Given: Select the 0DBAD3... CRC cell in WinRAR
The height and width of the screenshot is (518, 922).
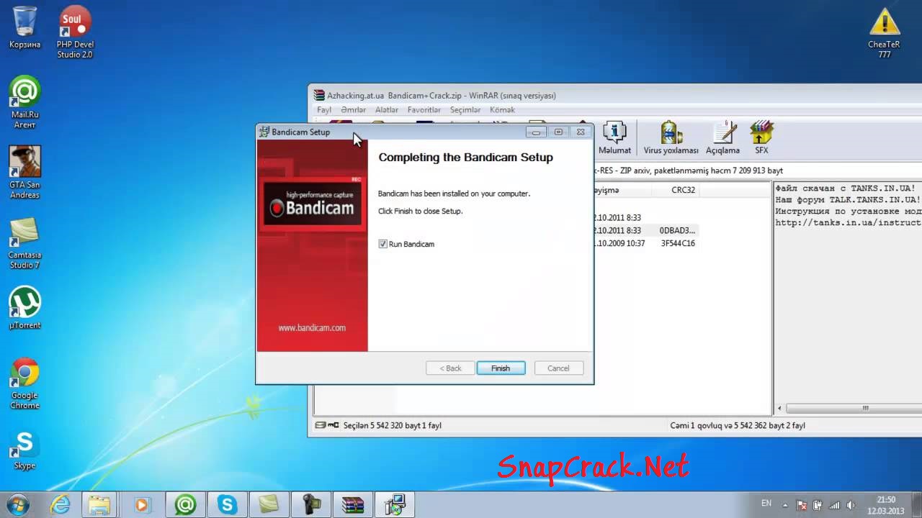Looking at the screenshot, I should pyautogui.click(x=677, y=230).
